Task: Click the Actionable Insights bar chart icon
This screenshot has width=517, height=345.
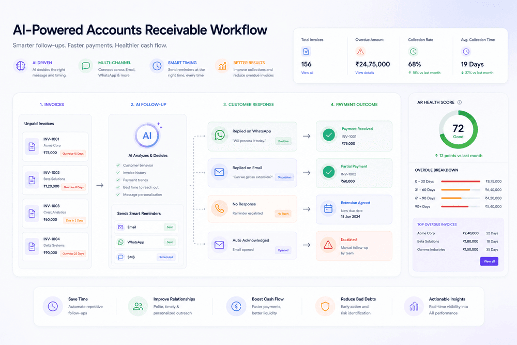Action: point(414,306)
